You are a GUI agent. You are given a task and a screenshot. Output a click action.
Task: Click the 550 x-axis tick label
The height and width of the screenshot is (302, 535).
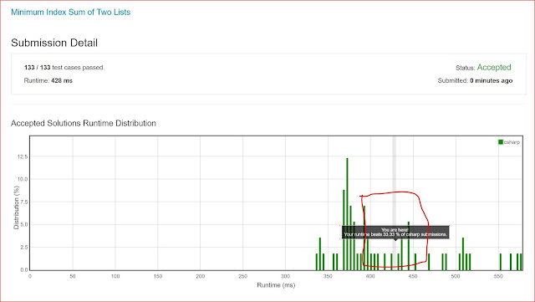[x=498, y=276]
